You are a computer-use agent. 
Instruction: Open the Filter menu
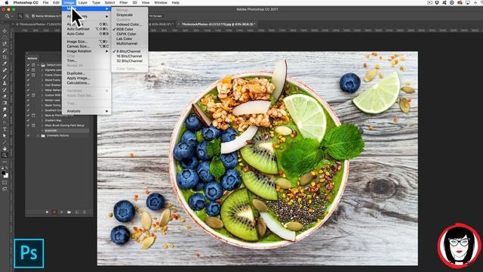point(124,2)
